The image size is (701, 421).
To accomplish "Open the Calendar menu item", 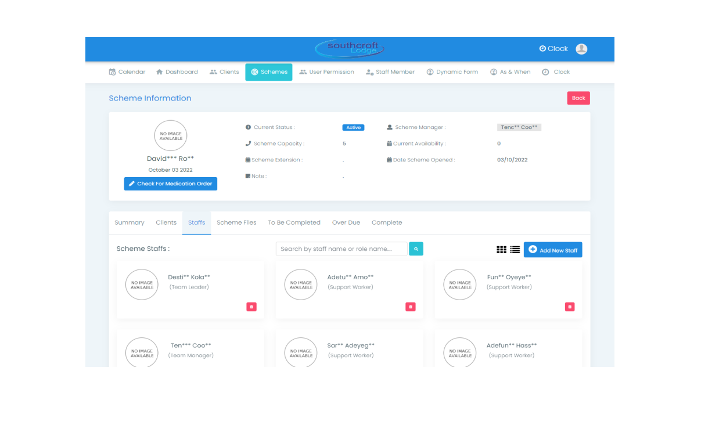I will click(127, 72).
